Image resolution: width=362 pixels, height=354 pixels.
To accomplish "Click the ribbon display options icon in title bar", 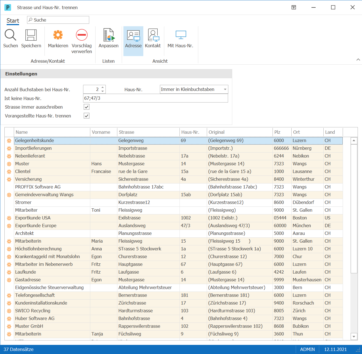I will click(x=294, y=7).
